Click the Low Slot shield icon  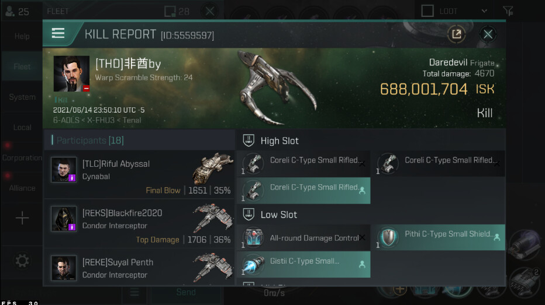[249, 214]
